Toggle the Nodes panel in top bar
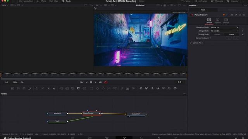 [67, 1]
